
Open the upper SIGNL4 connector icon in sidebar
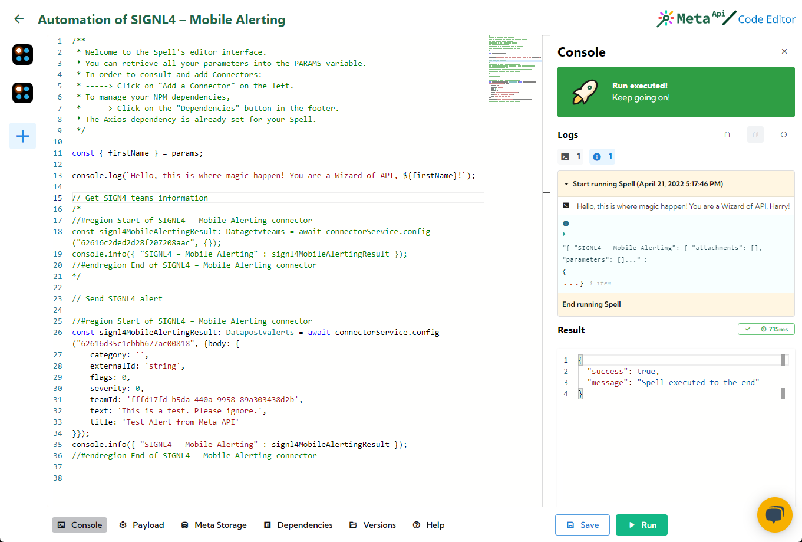(22, 54)
